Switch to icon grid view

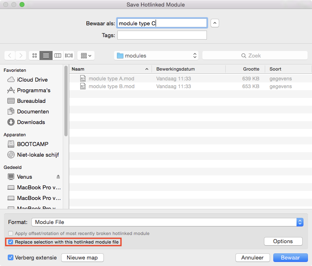[35, 55]
